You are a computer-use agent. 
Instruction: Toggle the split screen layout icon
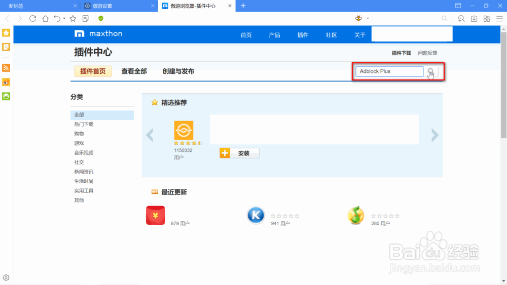(458, 6)
